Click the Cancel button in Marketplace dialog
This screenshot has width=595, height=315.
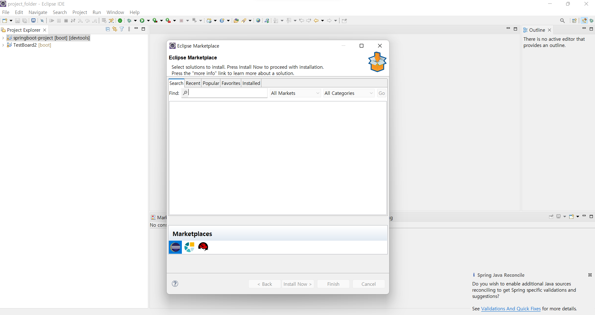[x=369, y=284]
